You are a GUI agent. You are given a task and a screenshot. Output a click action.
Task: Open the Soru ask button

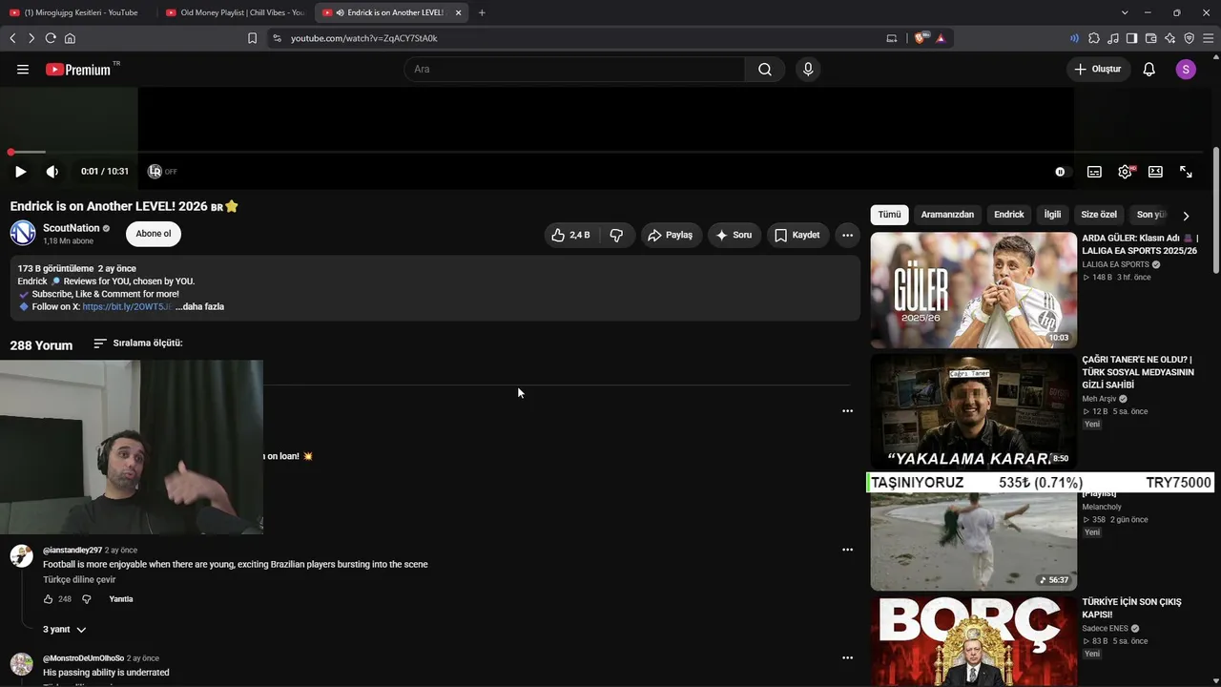(x=735, y=235)
